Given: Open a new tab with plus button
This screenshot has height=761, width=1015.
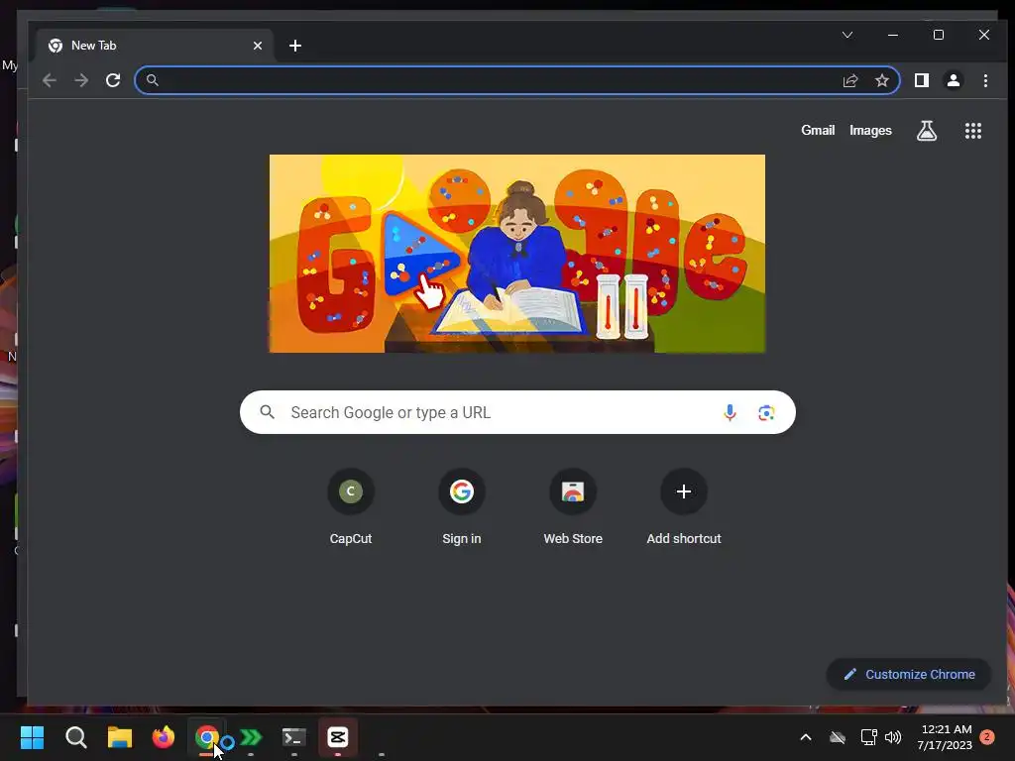Looking at the screenshot, I should 295,46.
